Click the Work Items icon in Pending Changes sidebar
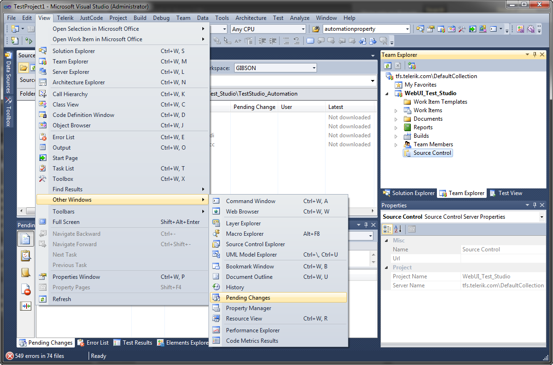 pyautogui.click(x=26, y=256)
